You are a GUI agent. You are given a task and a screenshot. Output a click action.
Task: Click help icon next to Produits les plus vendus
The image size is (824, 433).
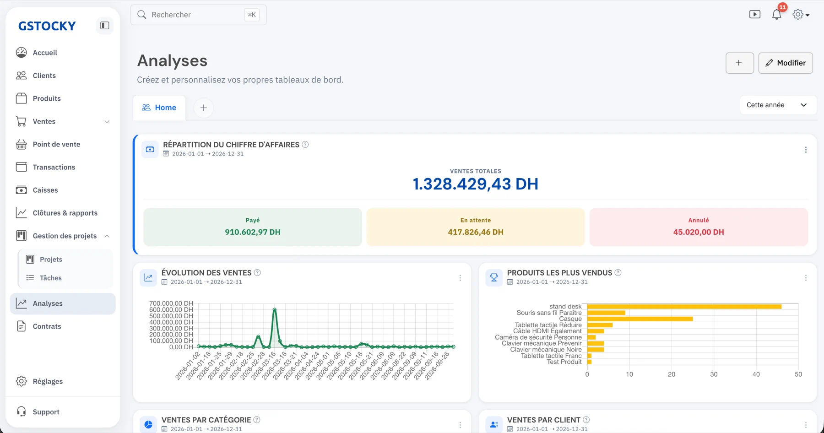tap(618, 273)
